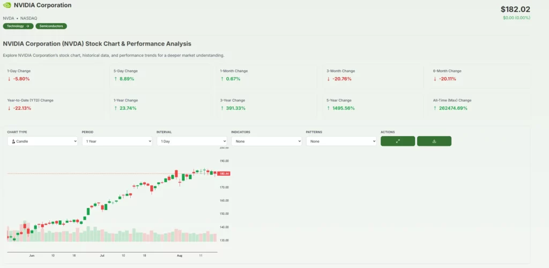This screenshot has width=549, height=268.
Task: Click the All-Time (Max) Change up arrow icon
Action: [435, 108]
